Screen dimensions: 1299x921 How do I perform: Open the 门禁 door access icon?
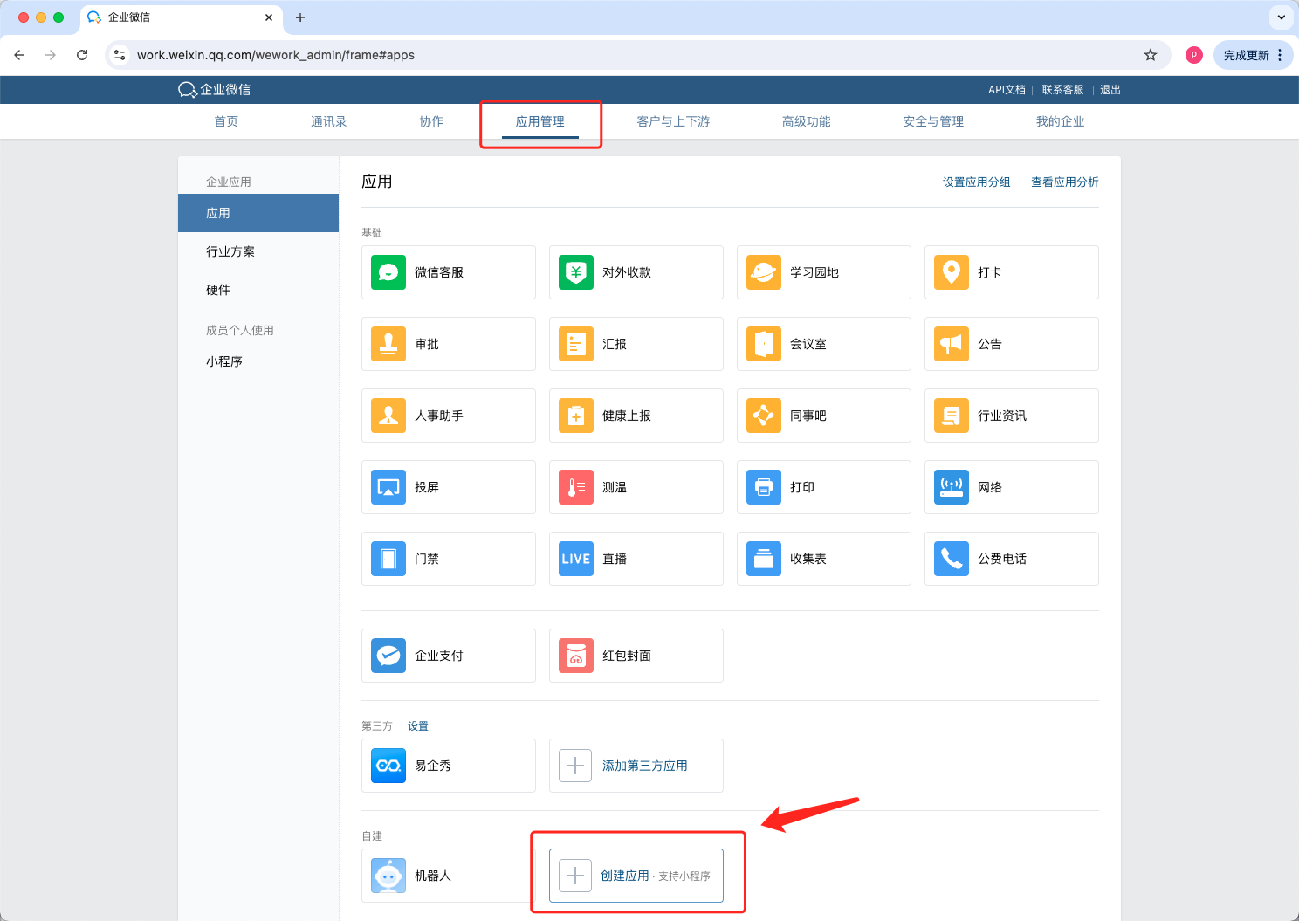(x=388, y=559)
